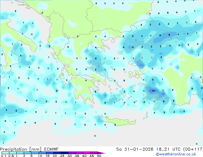203x157 pixels.
Task: Click the legend value 0.1
Action: (4, 156)
